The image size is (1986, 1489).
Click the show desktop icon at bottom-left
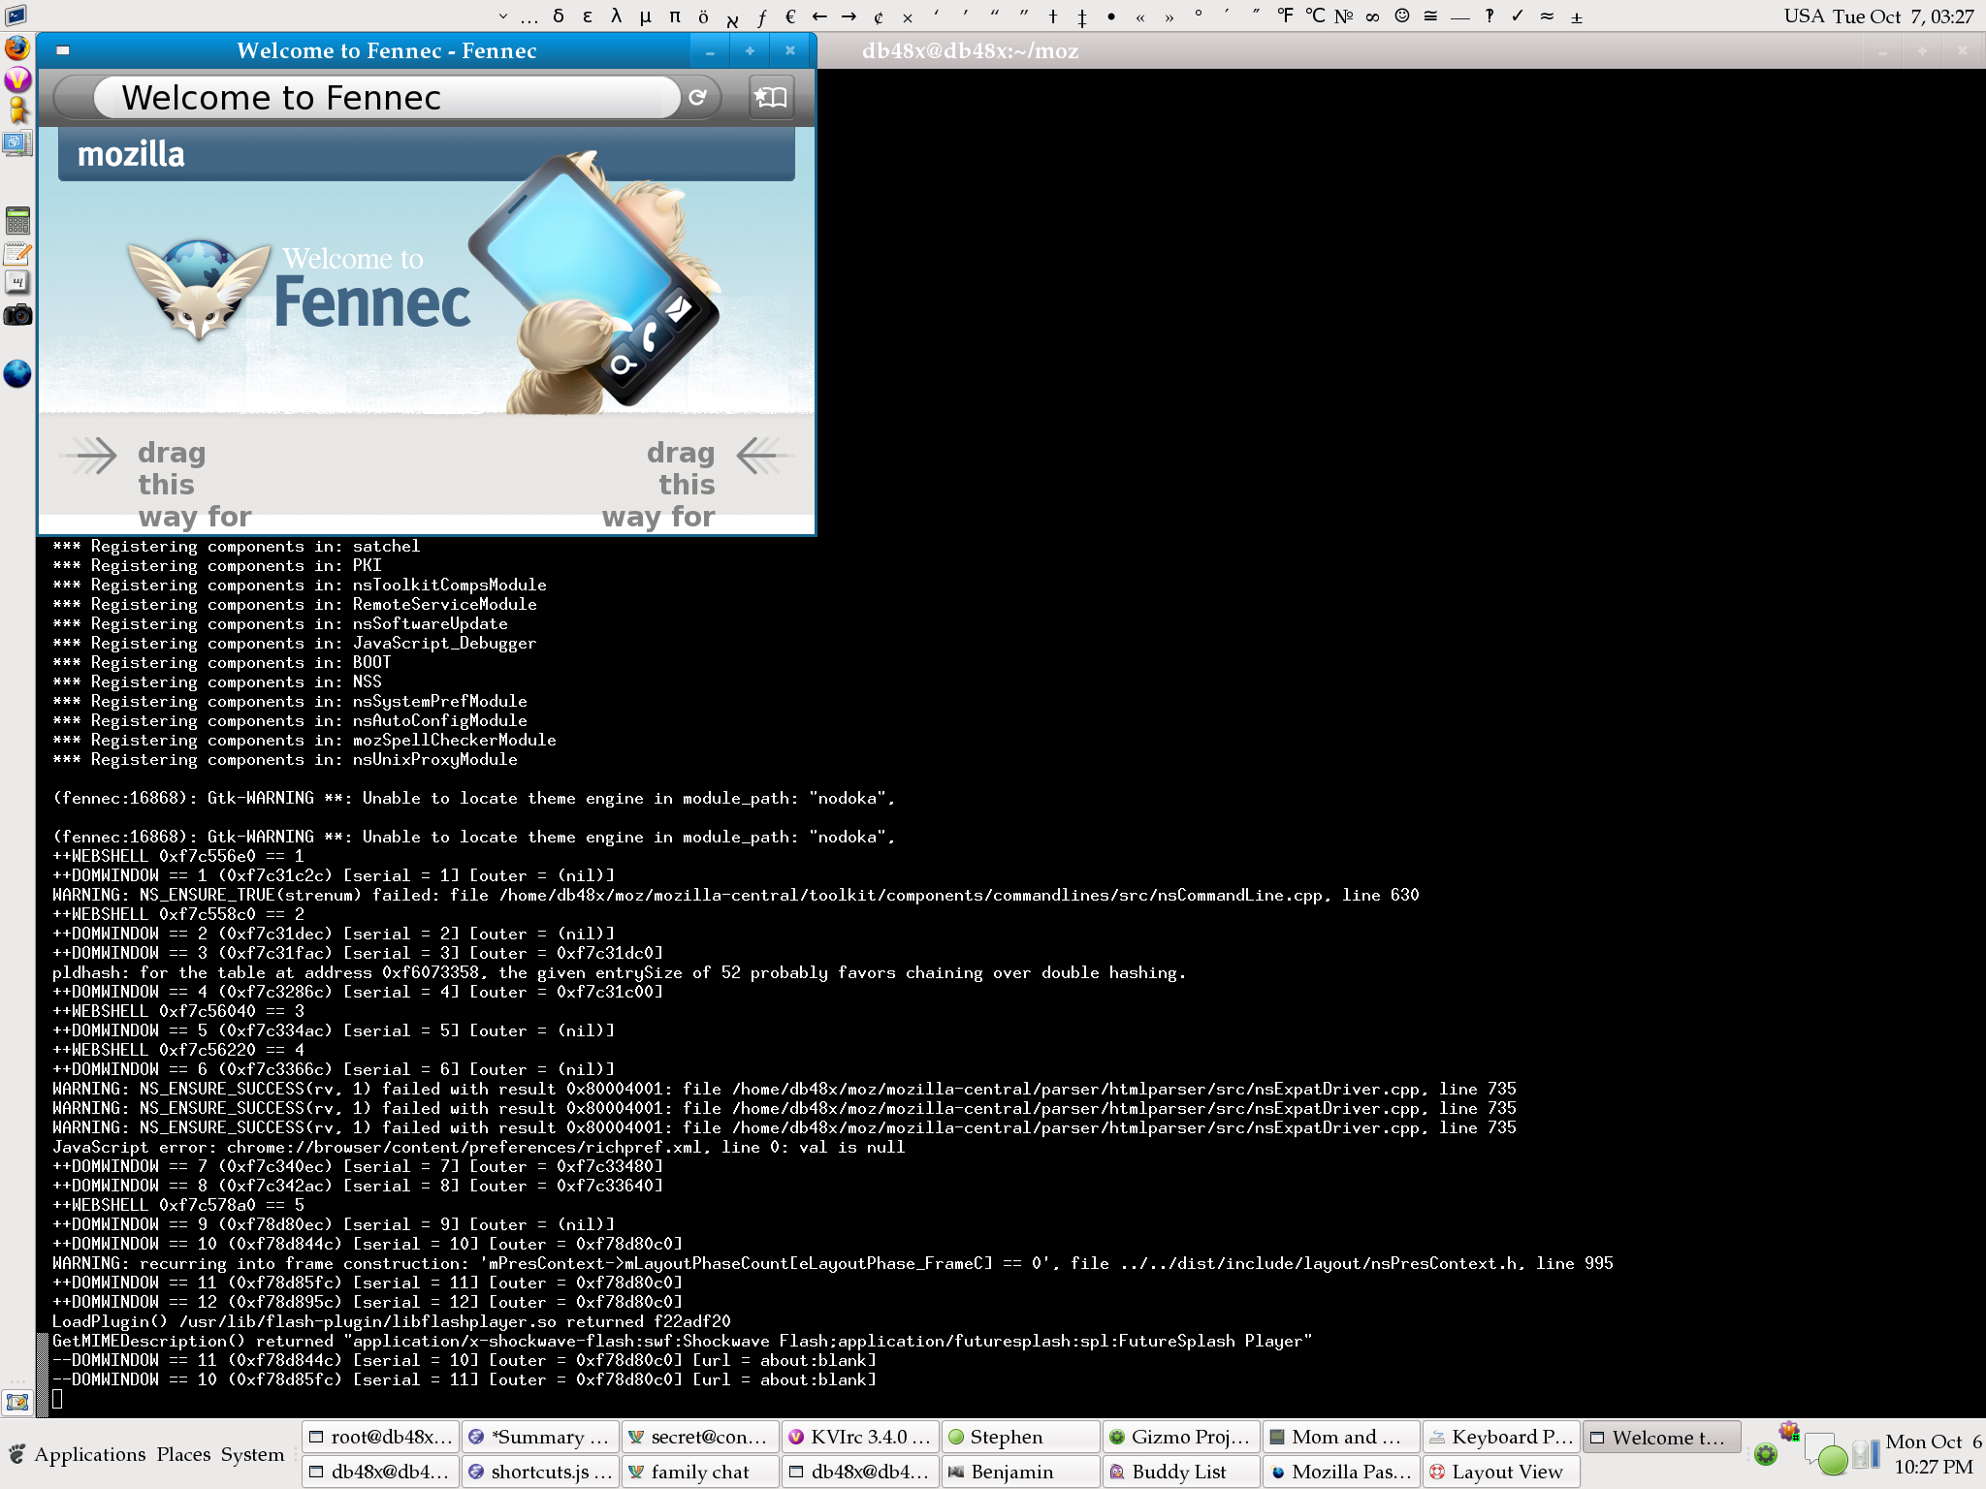click(16, 1402)
